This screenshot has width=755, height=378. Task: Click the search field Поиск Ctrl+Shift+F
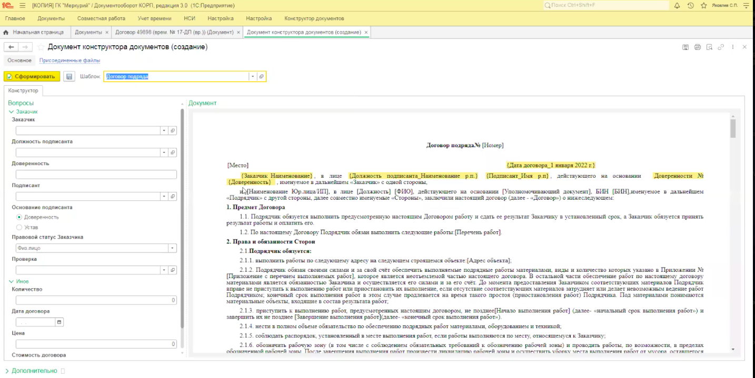pos(605,5)
